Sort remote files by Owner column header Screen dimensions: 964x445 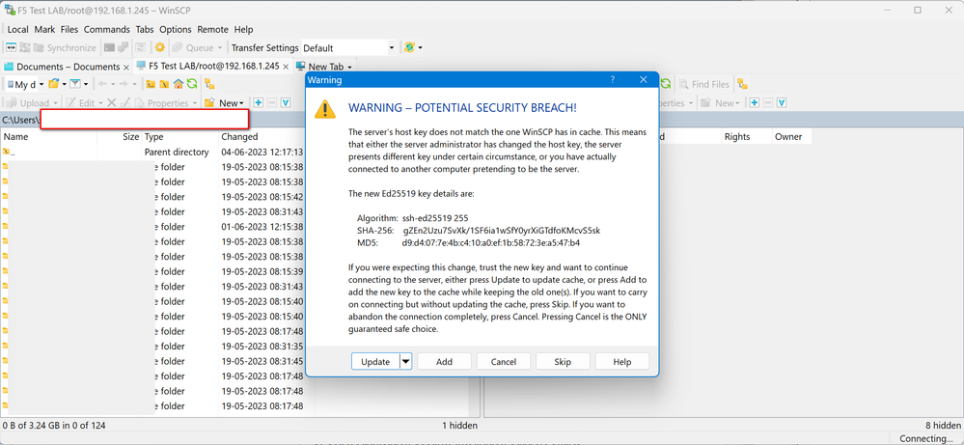[792, 136]
